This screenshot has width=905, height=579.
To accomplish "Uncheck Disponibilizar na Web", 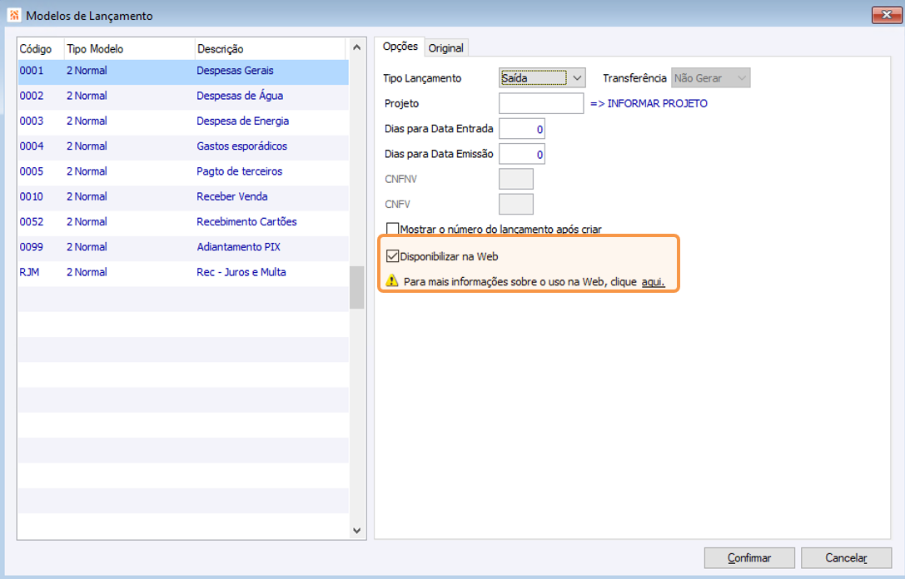I will (392, 256).
